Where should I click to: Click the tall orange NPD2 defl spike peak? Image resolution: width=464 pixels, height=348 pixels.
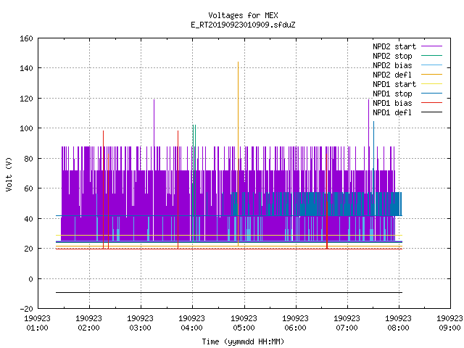point(238,62)
